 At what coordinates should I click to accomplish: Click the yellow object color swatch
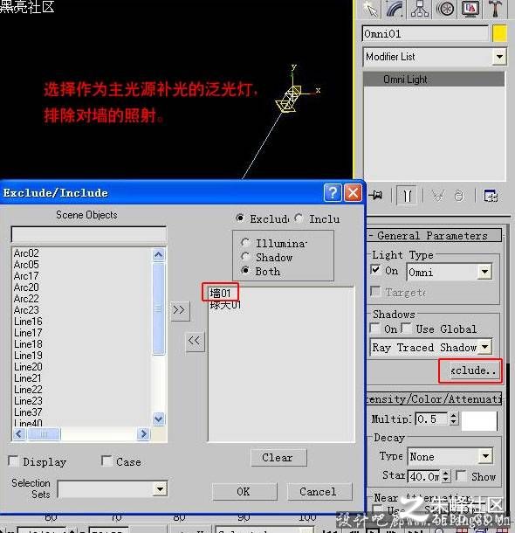(x=499, y=33)
